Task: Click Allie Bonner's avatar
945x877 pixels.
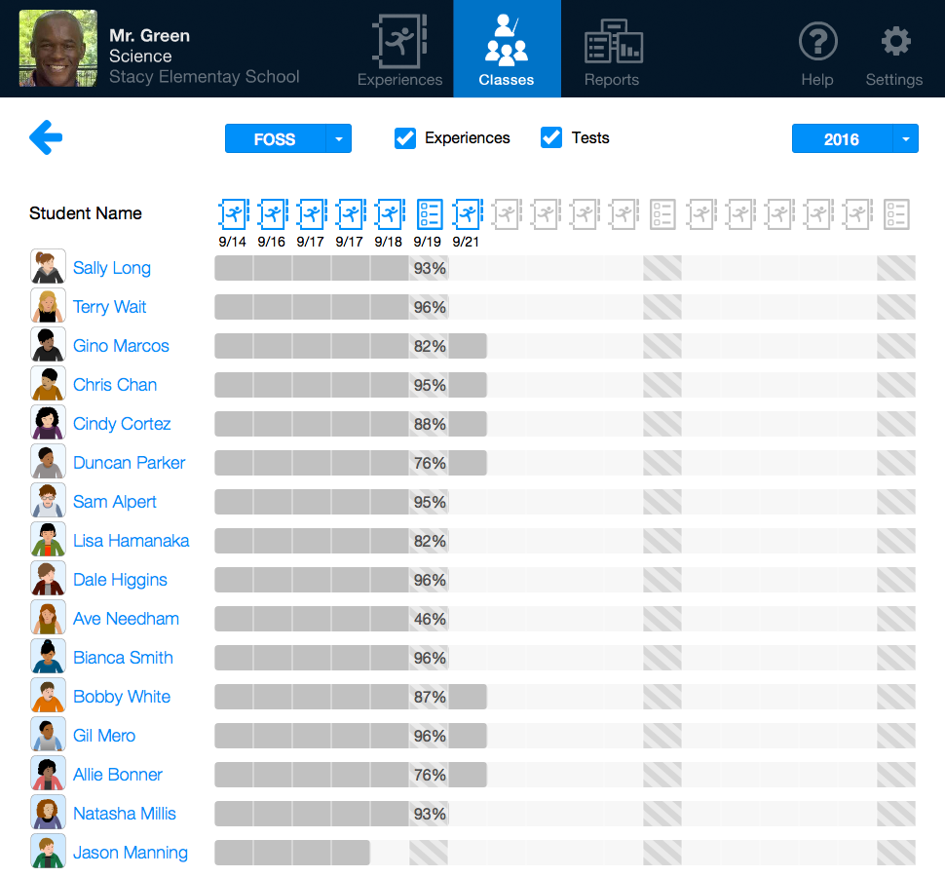Action: pos(48,774)
